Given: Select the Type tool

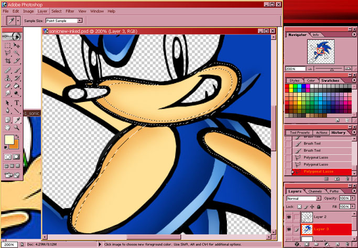Looking at the screenshot, I should [x=16, y=103].
